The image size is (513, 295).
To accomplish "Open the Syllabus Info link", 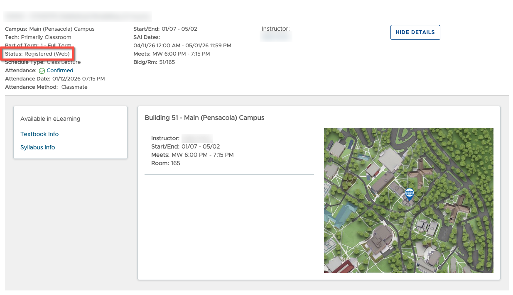I will coord(37,147).
